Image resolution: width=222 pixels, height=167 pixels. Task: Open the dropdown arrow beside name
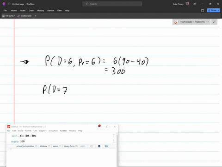(x=60, y=146)
